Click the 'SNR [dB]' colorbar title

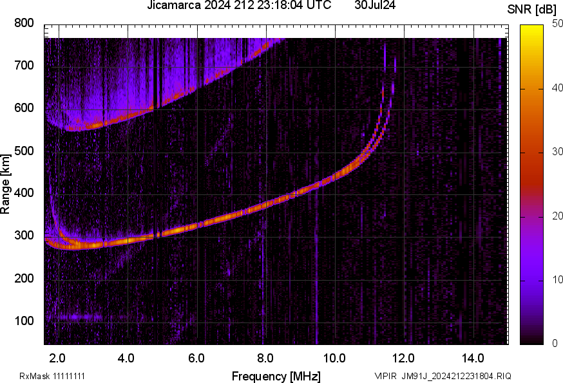(x=532, y=10)
